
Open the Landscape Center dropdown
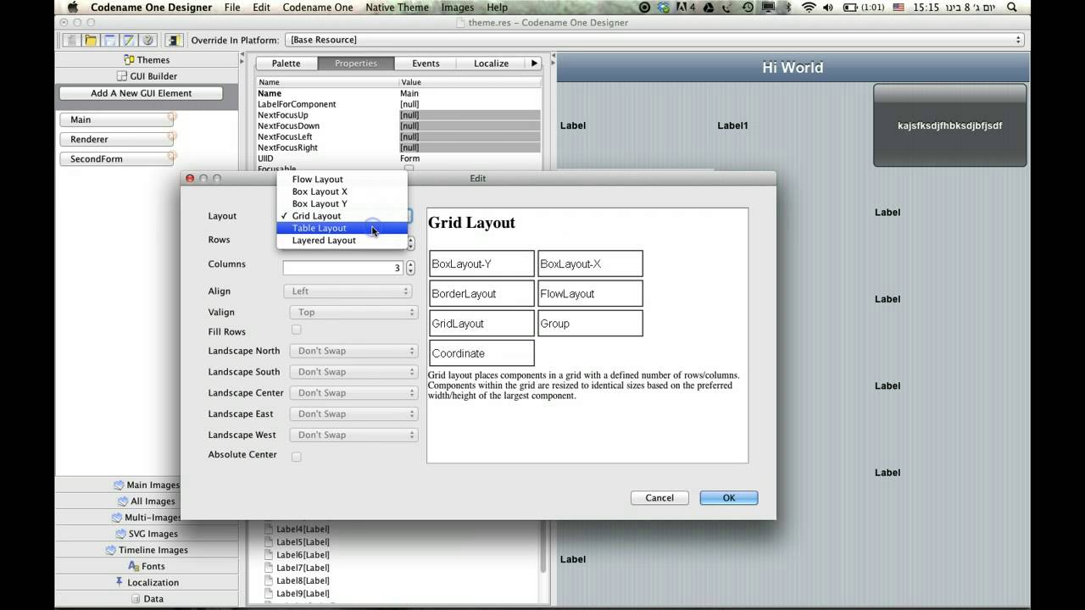coord(353,393)
